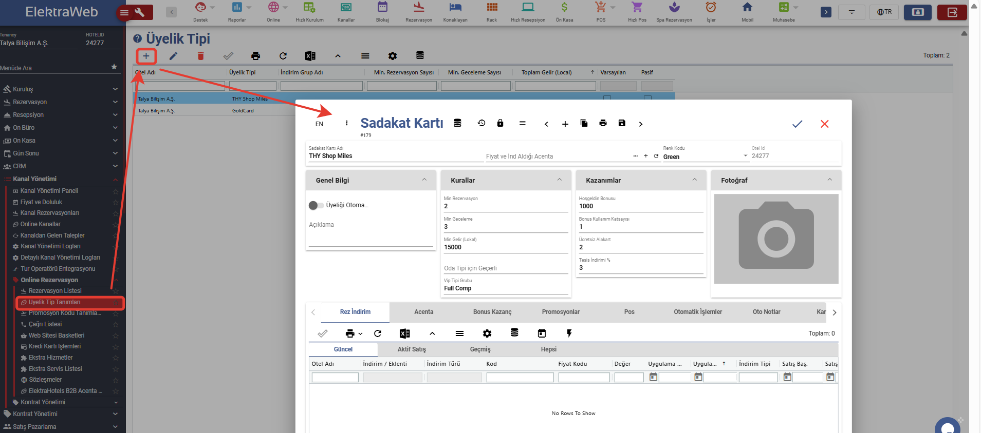Viewport: 981px width, 433px height.
Task: Click the save disk icon in dialog
Action: pyautogui.click(x=622, y=123)
